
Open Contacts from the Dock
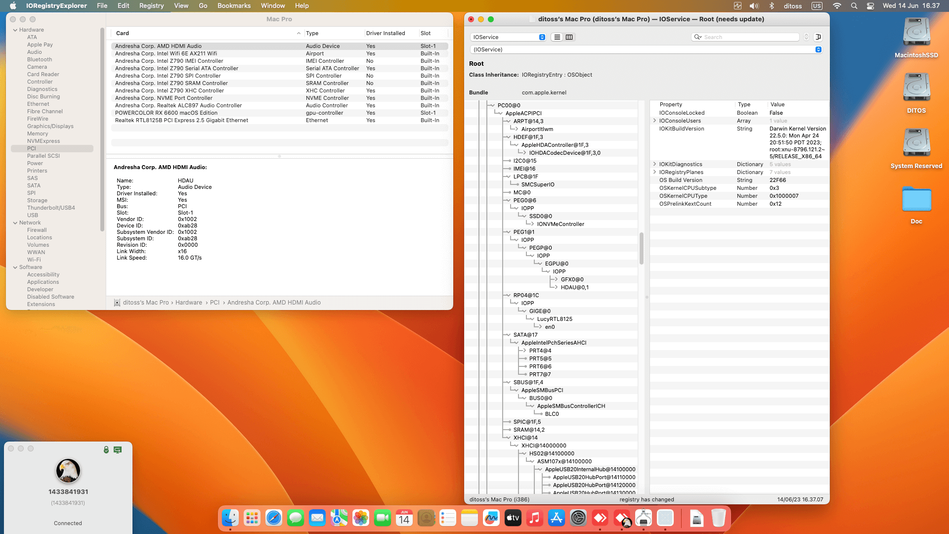pyautogui.click(x=426, y=518)
